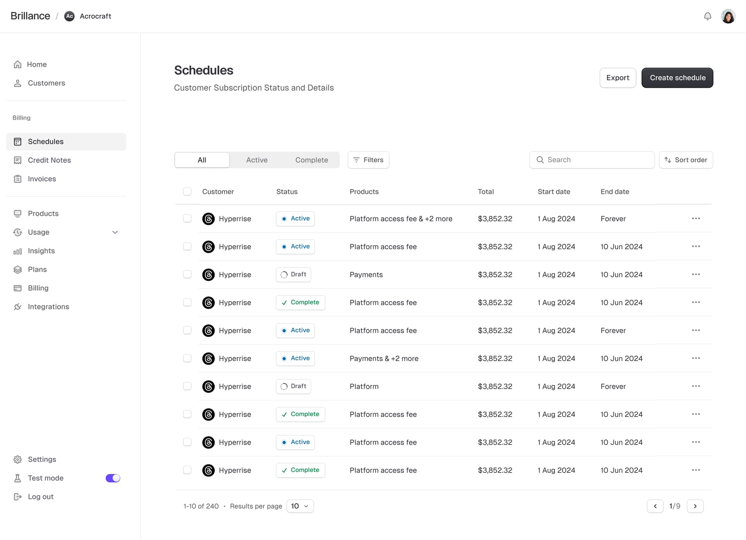Expand the Usage sidebar section
This screenshot has height=540, width=746.
tap(115, 232)
